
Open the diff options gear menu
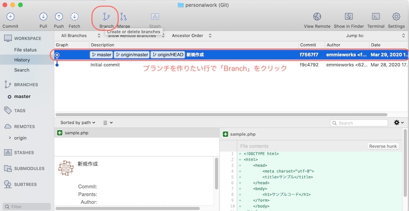click(399, 122)
